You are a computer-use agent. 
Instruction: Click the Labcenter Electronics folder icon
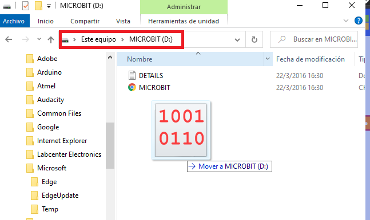30,154
